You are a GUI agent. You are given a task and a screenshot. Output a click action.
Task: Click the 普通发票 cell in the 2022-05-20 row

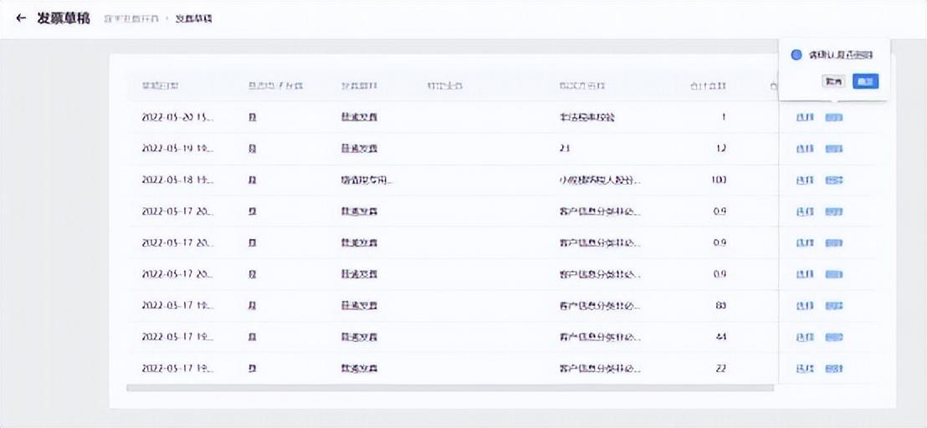(x=360, y=117)
